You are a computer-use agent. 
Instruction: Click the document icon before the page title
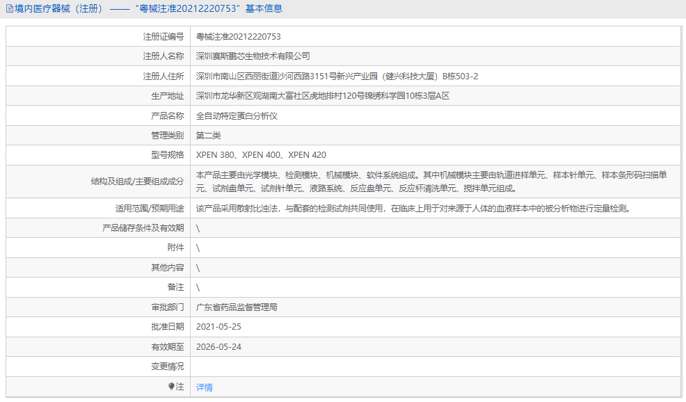point(8,8)
